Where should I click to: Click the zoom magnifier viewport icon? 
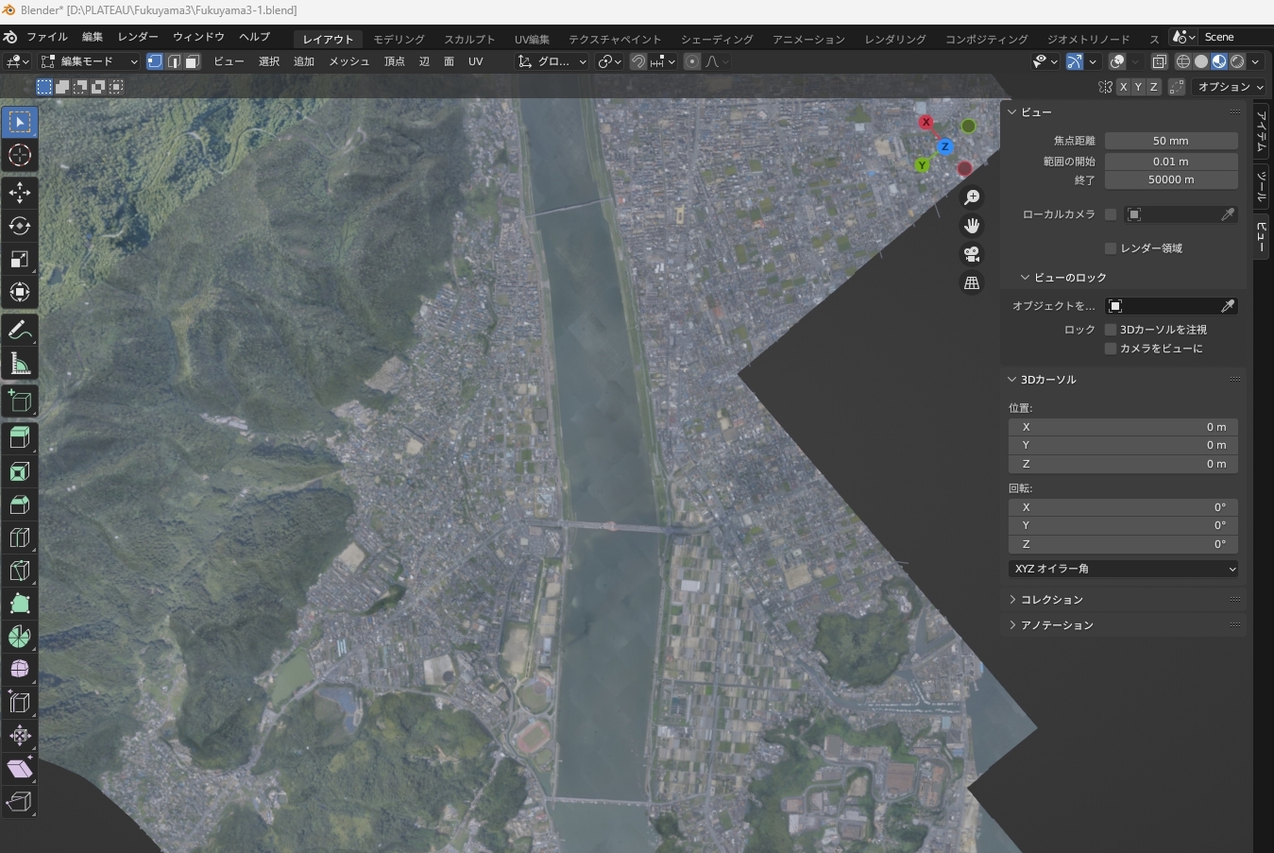[x=972, y=197]
